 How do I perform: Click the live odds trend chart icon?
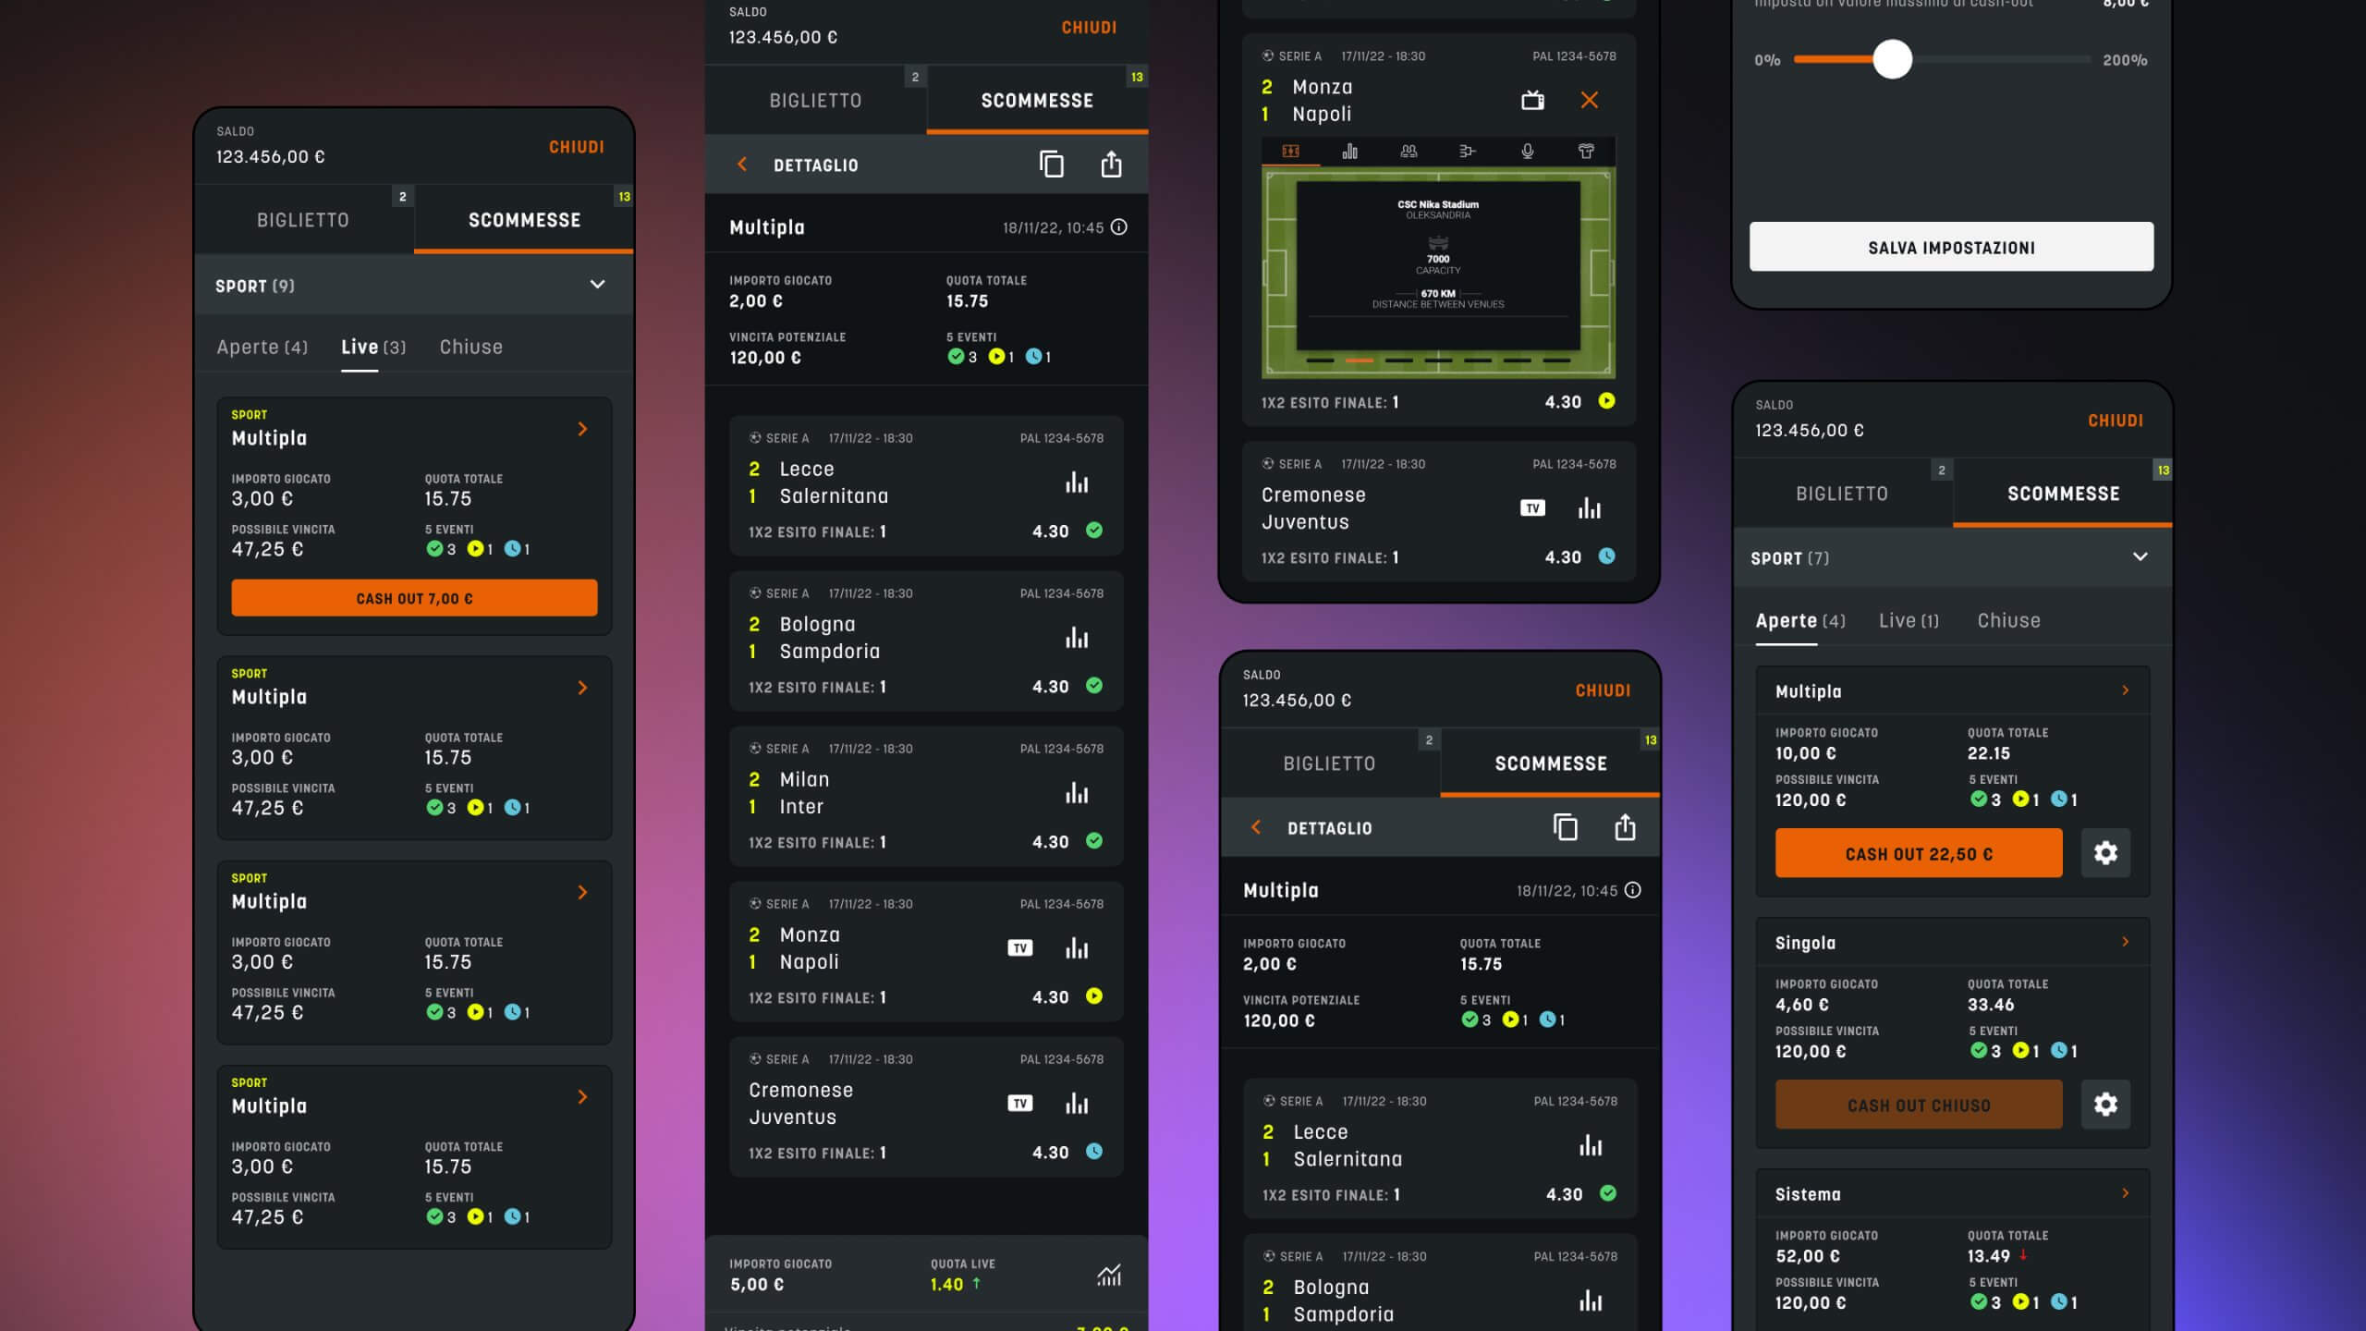click(x=1109, y=1276)
